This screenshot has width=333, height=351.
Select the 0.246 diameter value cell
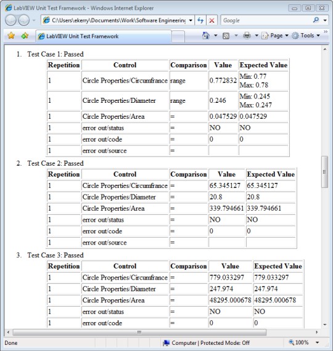tap(223, 100)
